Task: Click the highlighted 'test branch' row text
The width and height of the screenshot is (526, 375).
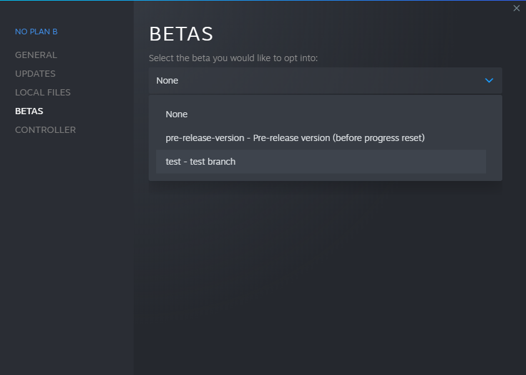Action: (x=212, y=162)
